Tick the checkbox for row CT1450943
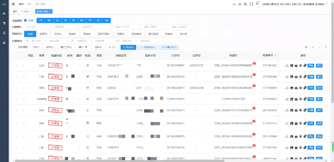This screenshot has height=162, width=334. (x=23, y=99)
